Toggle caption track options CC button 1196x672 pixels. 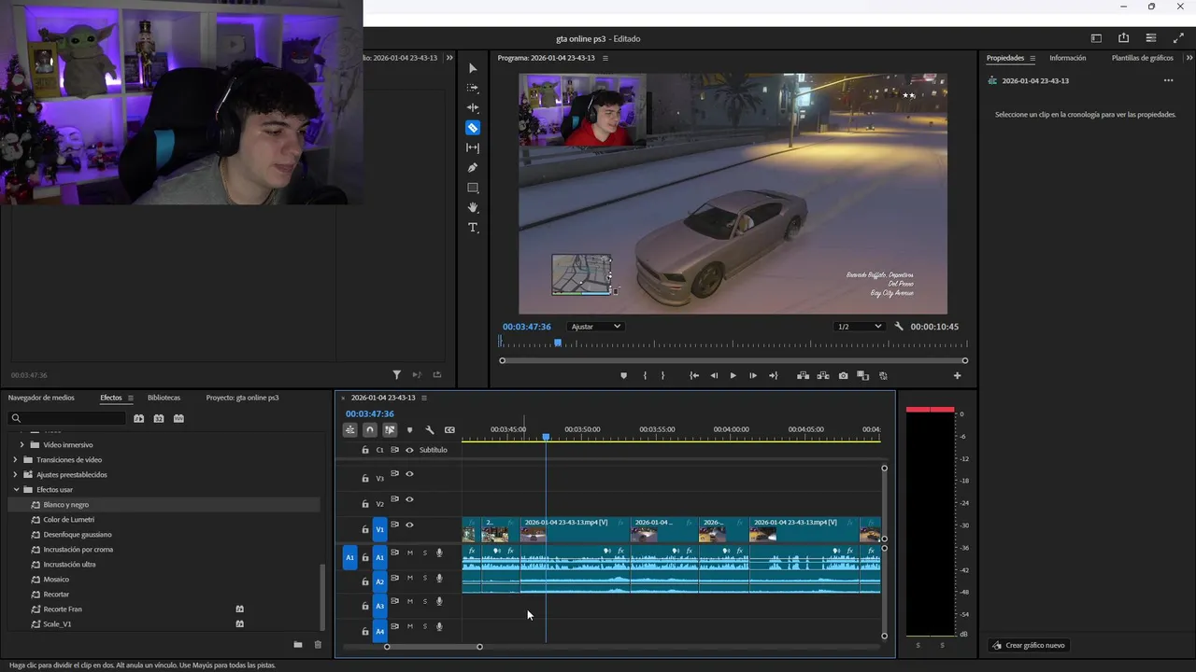449,430
